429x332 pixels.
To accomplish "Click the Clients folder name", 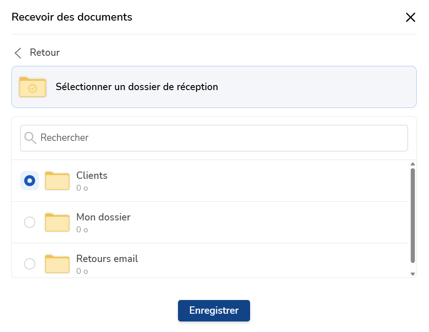I will pyautogui.click(x=92, y=176).
